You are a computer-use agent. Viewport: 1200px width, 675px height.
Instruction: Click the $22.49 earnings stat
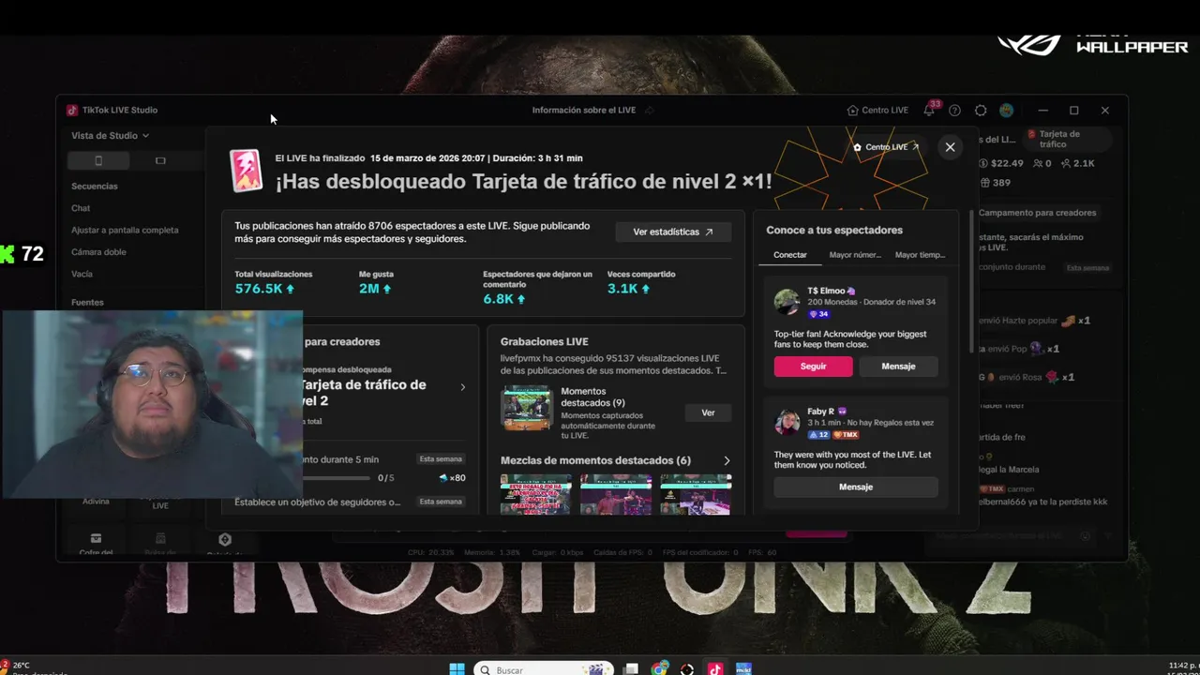coord(1001,163)
